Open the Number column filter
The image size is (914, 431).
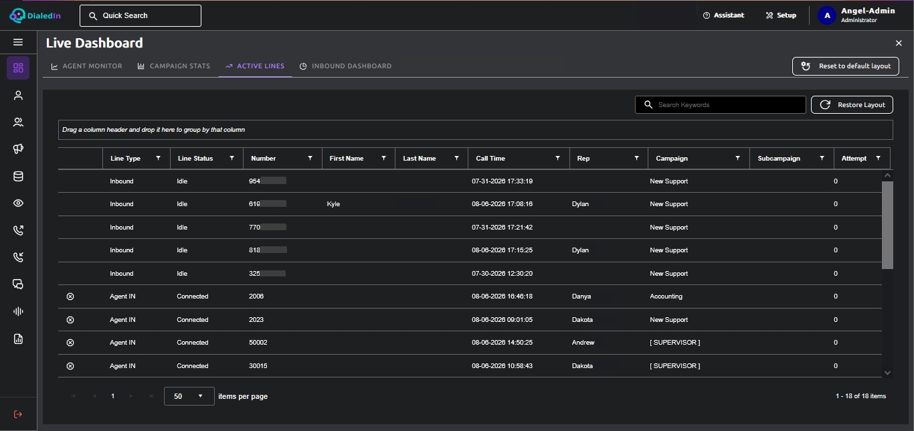pos(310,159)
